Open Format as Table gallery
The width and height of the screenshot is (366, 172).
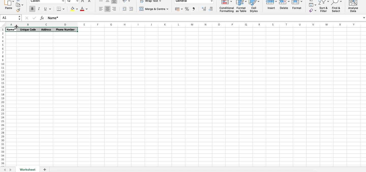[x=241, y=6]
